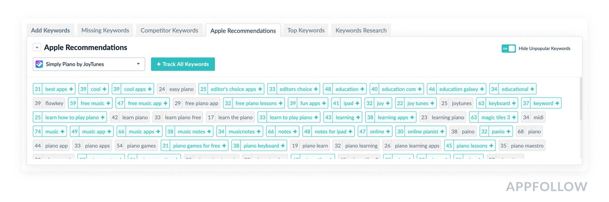
Task: Add "magic tiles 3" keyword via plus icon
Action: pos(514,117)
